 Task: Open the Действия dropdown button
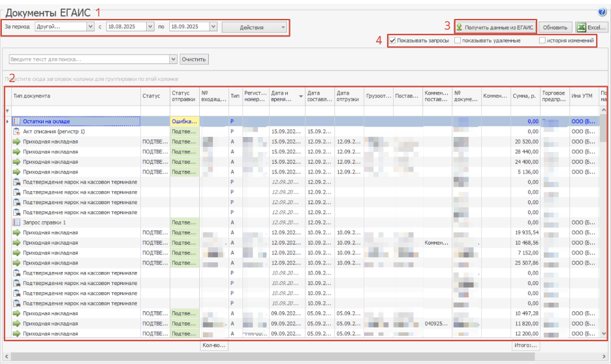tap(255, 27)
